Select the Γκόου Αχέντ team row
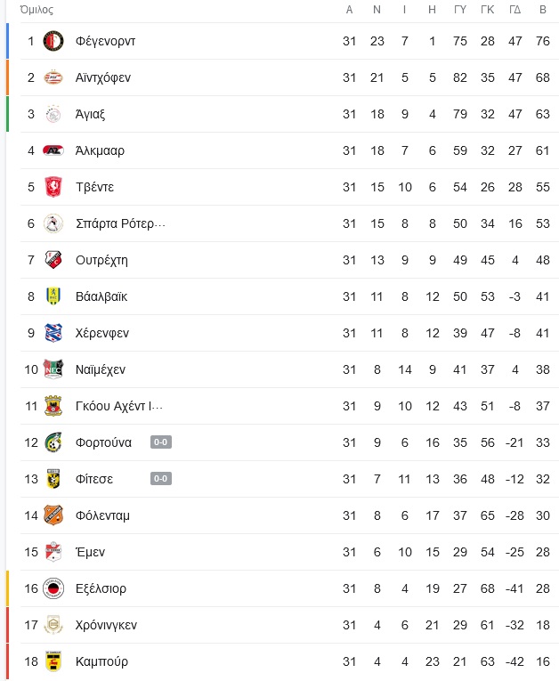The height and width of the screenshot is (681, 559). point(289,406)
